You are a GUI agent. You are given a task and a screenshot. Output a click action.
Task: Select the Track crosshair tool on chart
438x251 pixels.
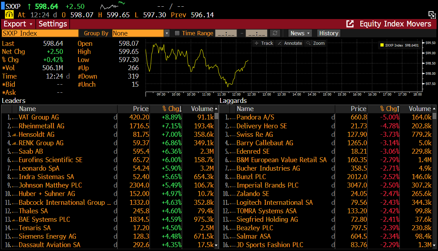(264, 43)
